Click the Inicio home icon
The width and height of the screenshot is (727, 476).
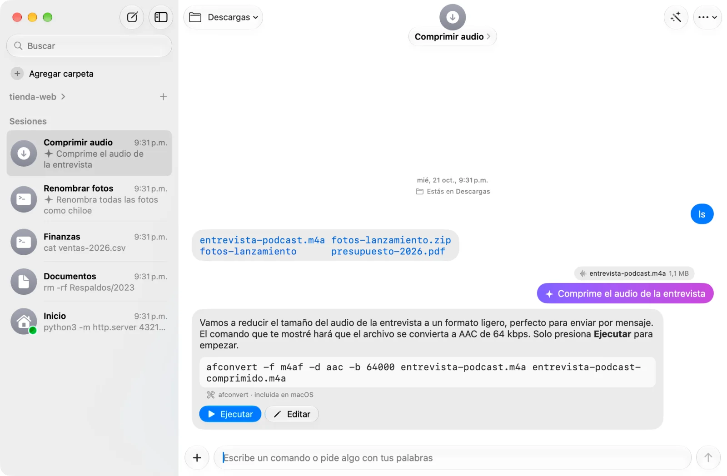(24, 321)
